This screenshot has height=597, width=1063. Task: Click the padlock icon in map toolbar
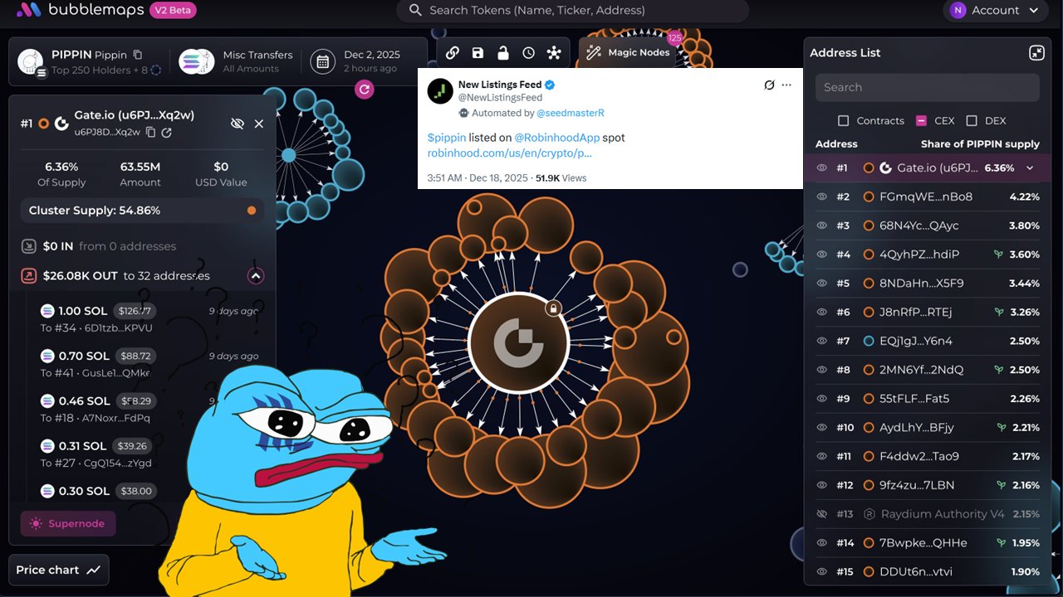tap(503, 53)
